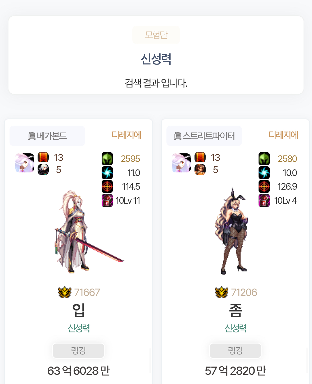Open the 랭킹 button under 입
The height and width of the screenshot is (384, 312).
click(x=79, y=351)
